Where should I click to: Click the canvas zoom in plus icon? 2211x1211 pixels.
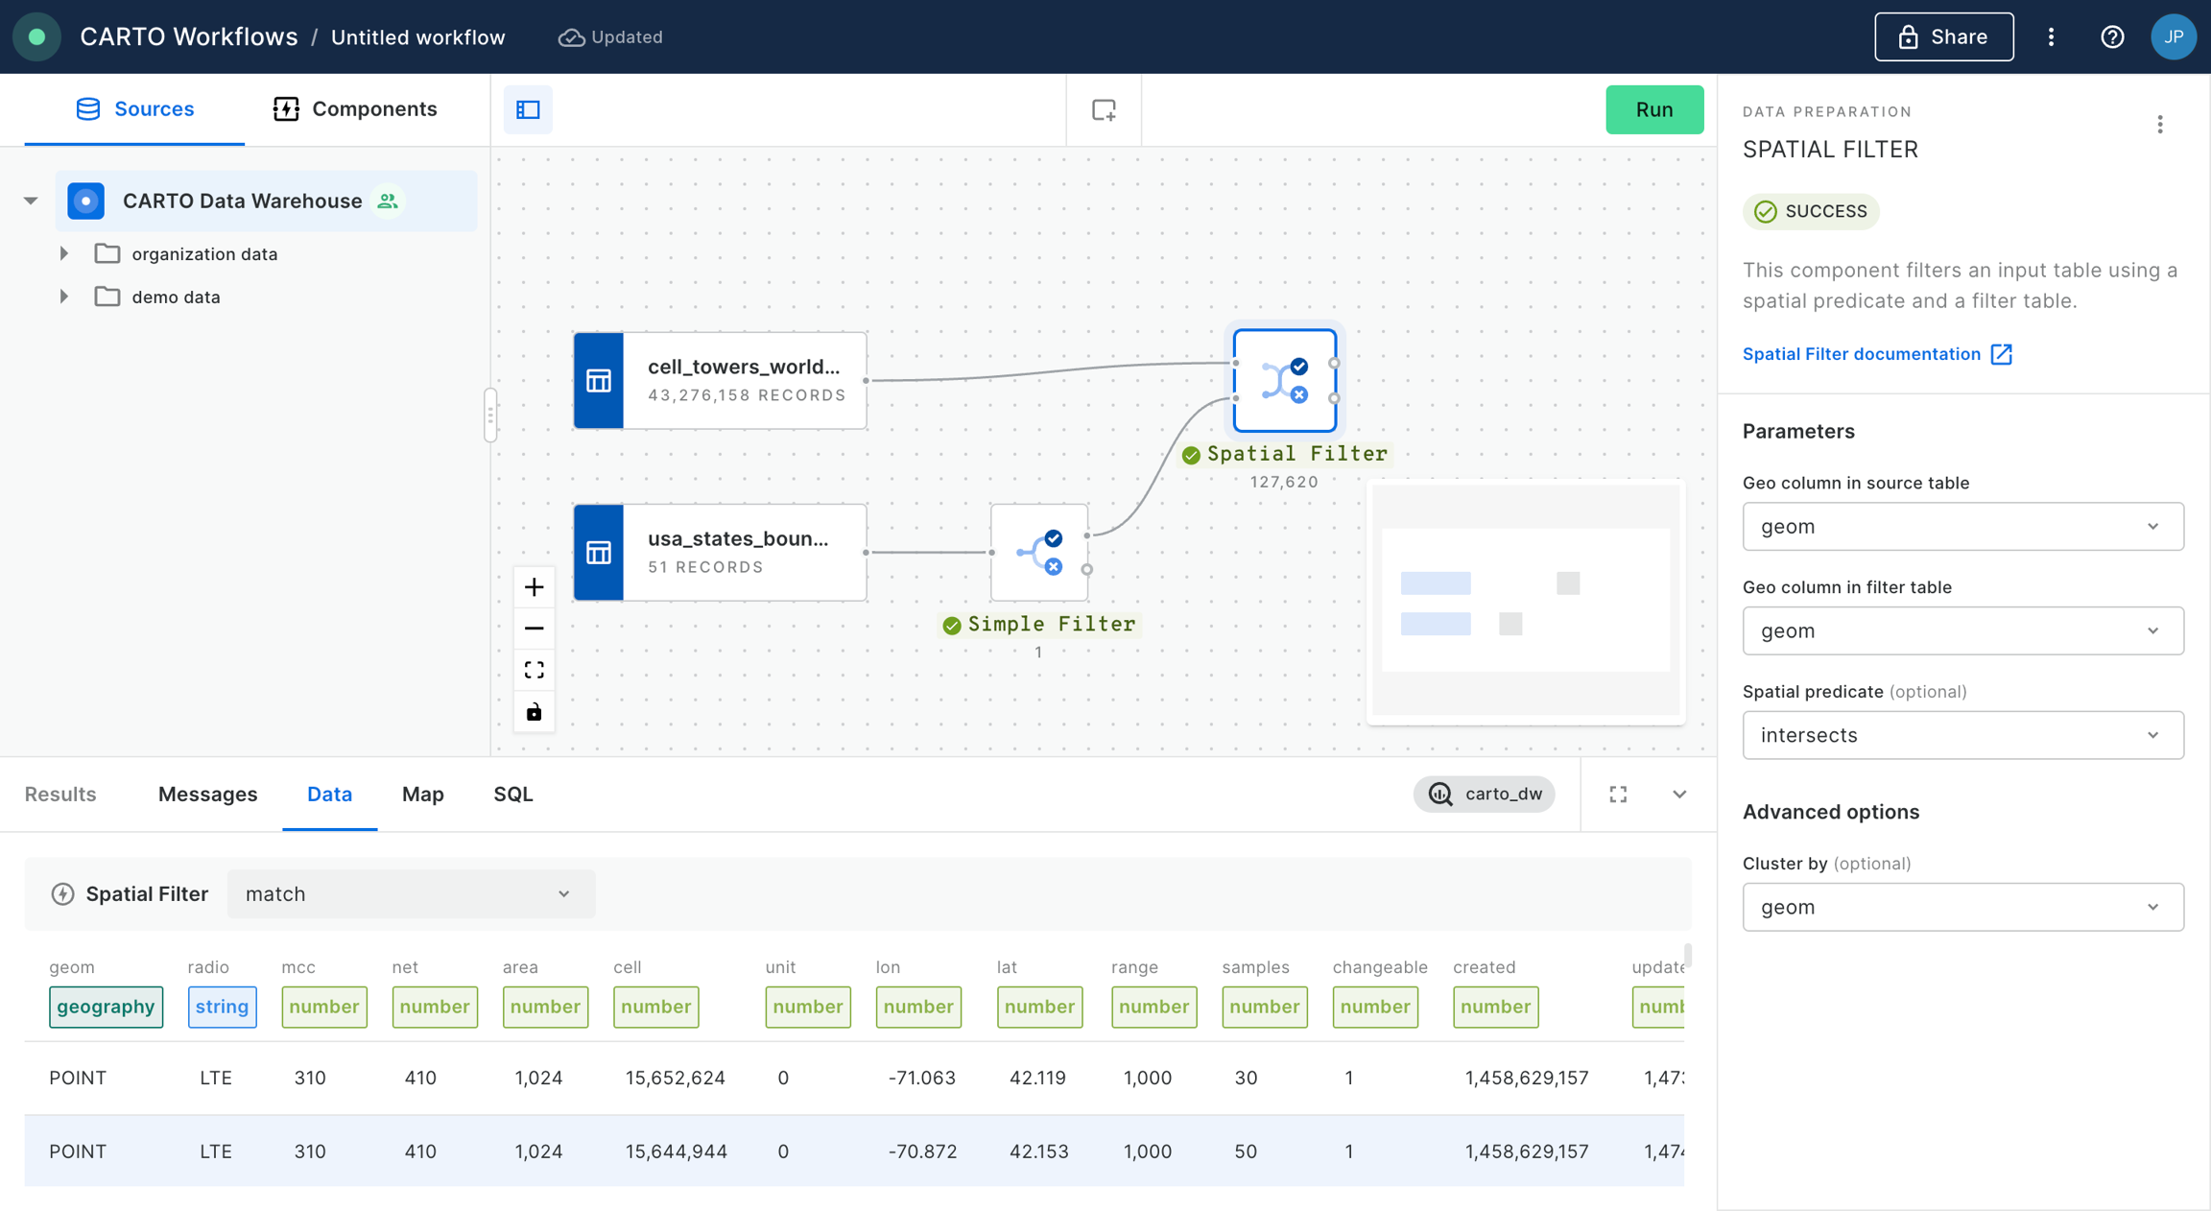coord(535,587)
